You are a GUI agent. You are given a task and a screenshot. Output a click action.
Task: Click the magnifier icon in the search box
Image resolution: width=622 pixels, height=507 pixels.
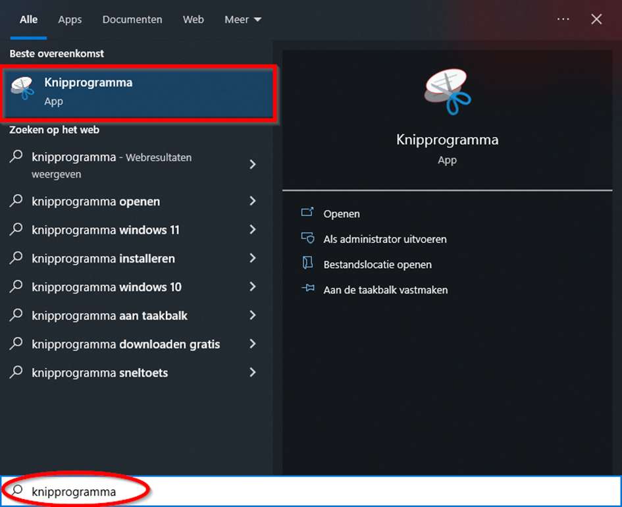pos(18,491)
